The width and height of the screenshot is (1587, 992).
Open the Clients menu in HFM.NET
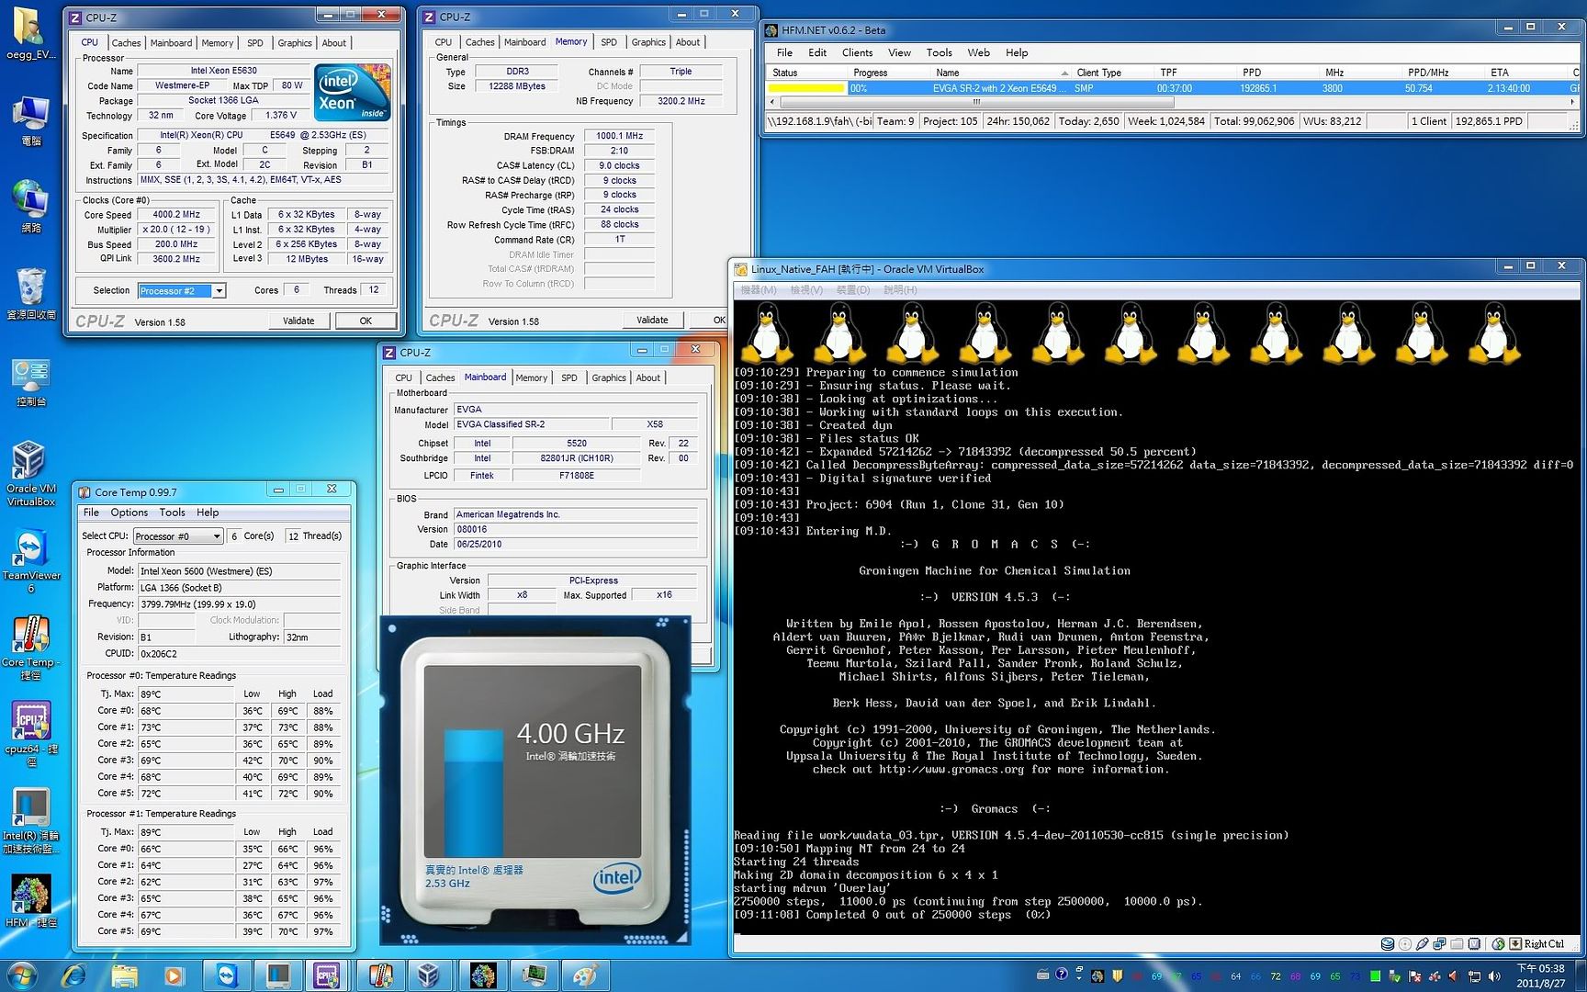tap(857, 52)
